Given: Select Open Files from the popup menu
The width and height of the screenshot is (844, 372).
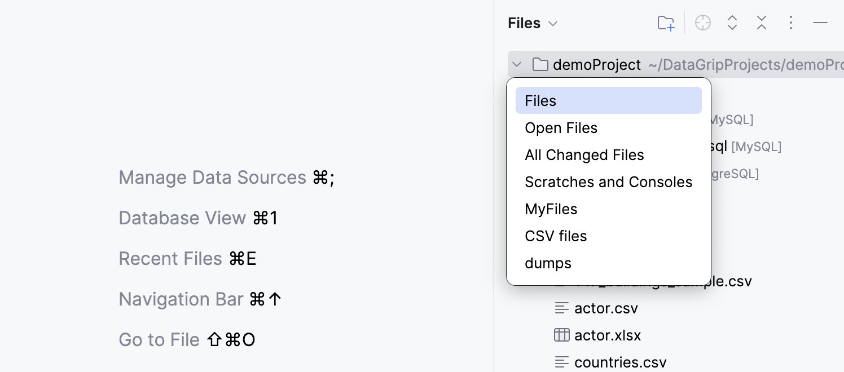Looking at the screenshot, I should pos(561,128).
